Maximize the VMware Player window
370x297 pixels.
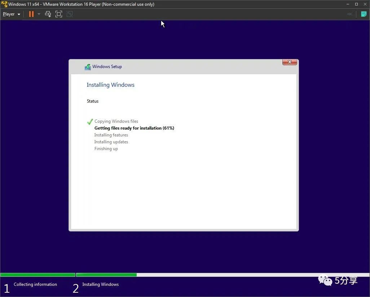click(356, 4)
